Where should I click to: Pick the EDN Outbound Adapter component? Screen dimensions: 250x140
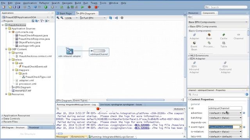point(225,67)
